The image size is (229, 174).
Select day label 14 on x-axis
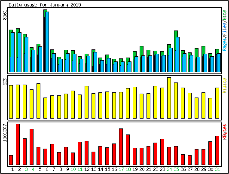(101, 169)
